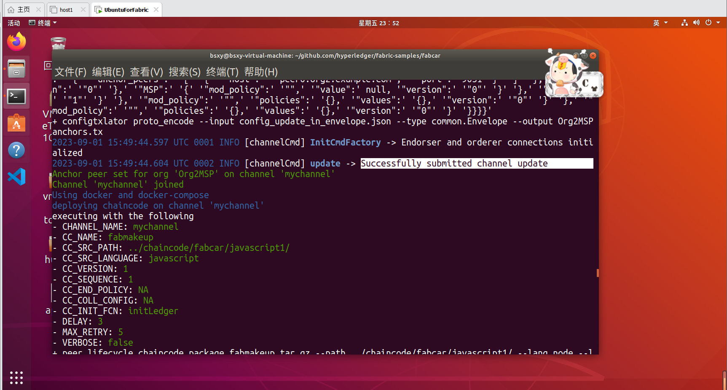Click the 'configtxlator proto_encode' command line
This screenshot has width=727, height=390.
323,126
